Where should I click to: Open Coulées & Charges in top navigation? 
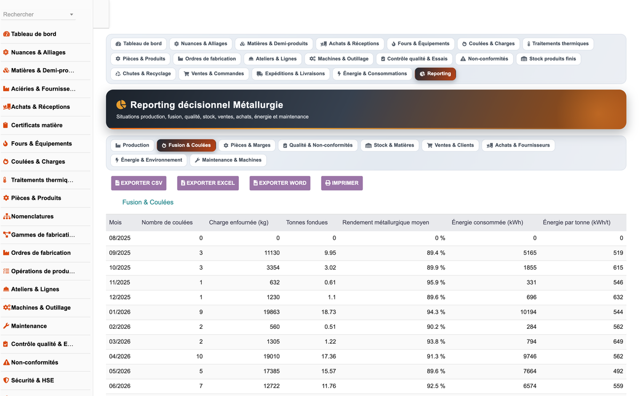(x=489, y=44)
